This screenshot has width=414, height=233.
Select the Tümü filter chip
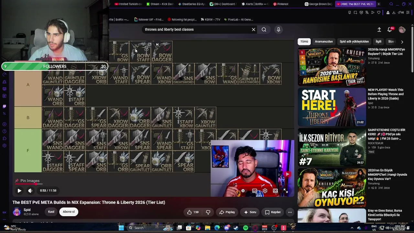[304, 41]
